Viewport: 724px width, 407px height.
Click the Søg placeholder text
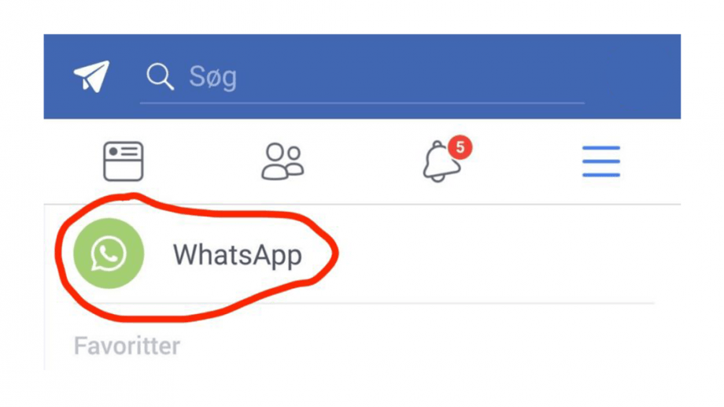(x=212, y=76)
